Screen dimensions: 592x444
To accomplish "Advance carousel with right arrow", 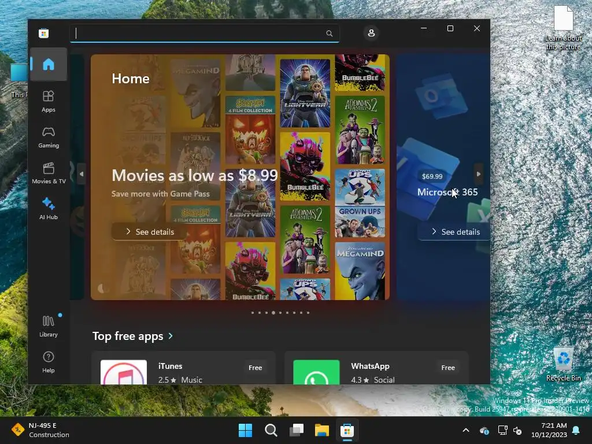I will 478,174.
